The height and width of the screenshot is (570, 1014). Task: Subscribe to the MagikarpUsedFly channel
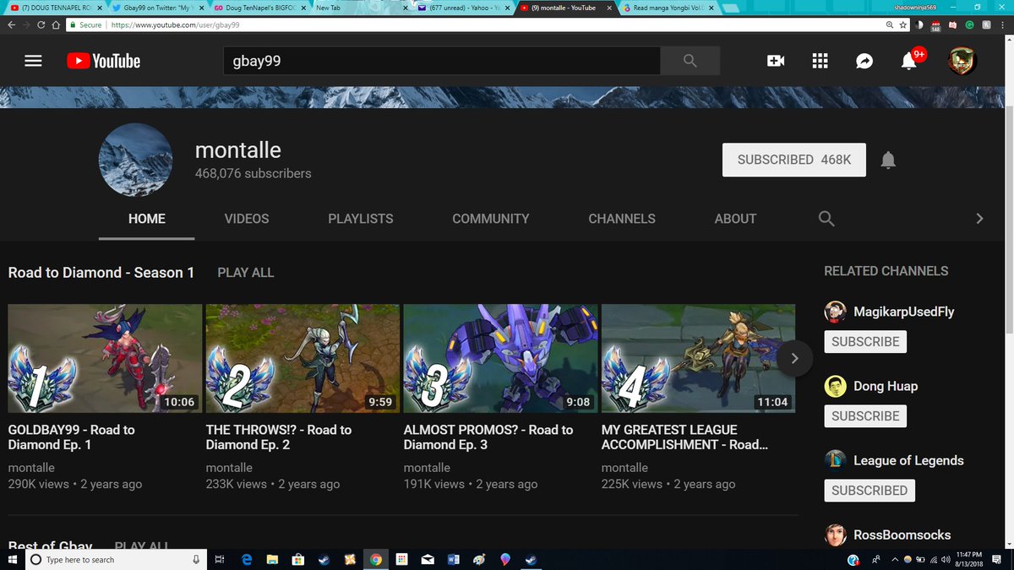[x=865, y=342]
